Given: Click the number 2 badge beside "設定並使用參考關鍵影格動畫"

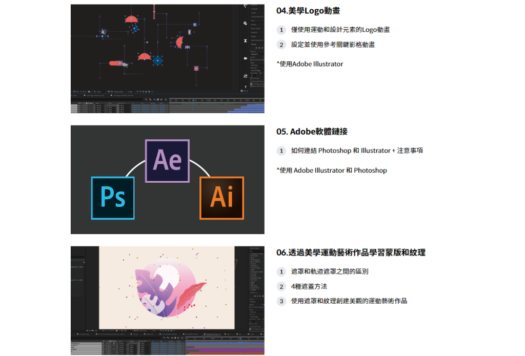Looking at the screenshot, I should point(281,45).
